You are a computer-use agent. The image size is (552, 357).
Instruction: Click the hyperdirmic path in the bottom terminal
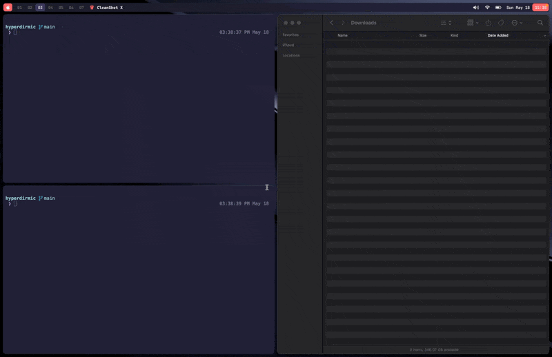(x=21, y=198)
